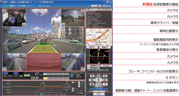
Task: Step to the previous frame
Action: tap(92, 76)
